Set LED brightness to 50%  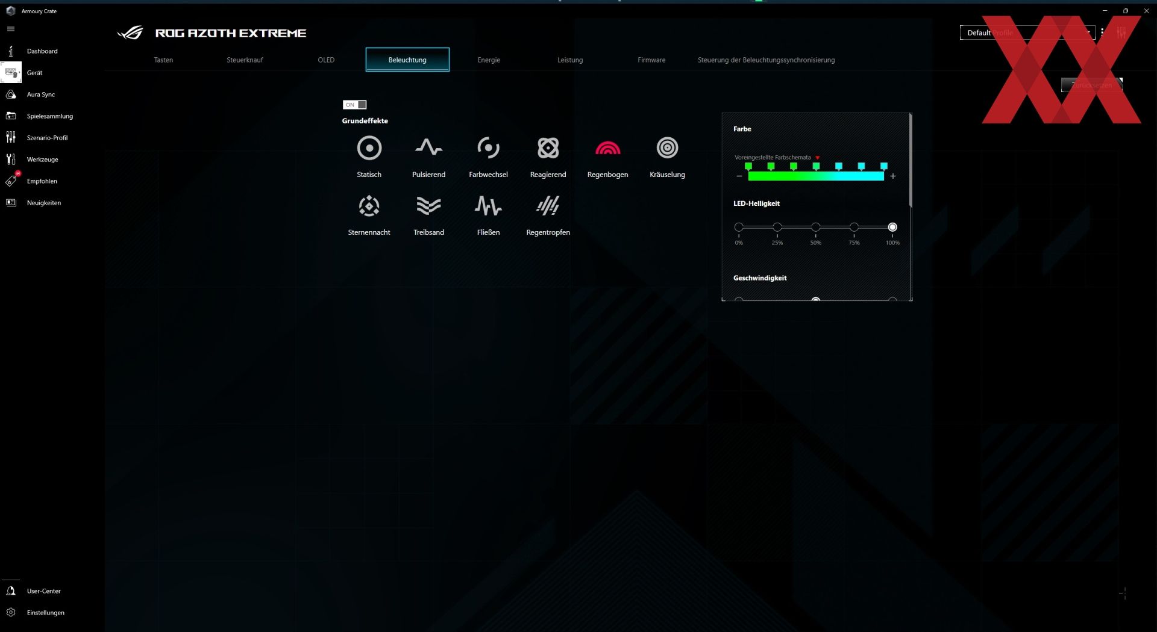[815, 227]
